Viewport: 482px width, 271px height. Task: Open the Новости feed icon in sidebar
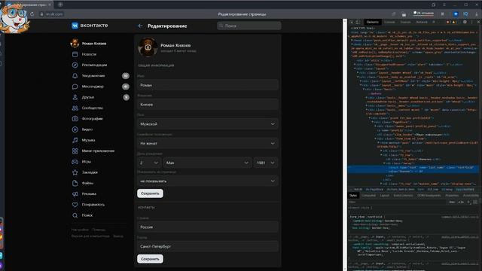pyautogui.click(x=75, y=54)
